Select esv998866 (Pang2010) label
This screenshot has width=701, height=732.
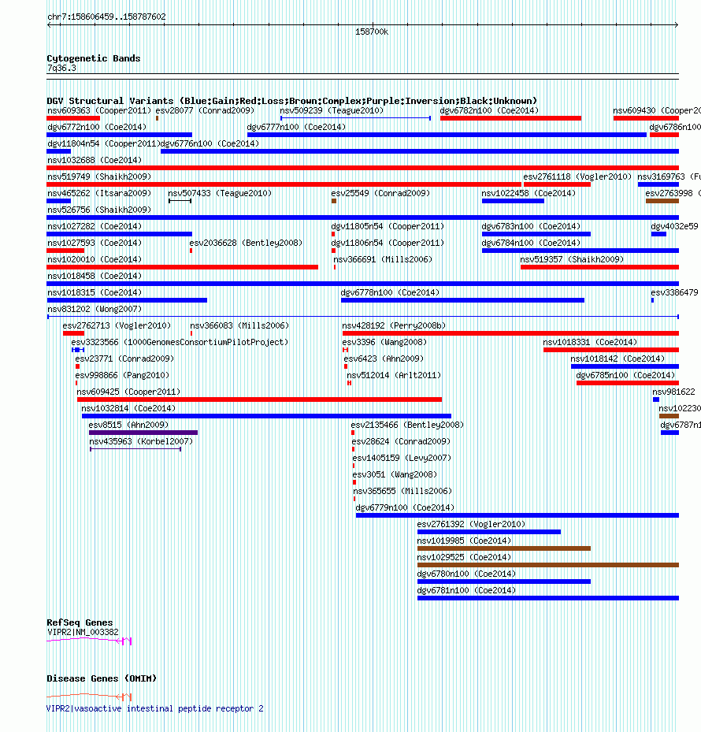122,376
